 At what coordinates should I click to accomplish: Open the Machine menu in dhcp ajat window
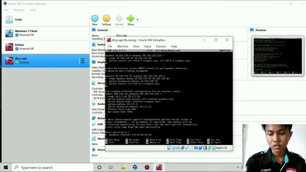(122, 46)
